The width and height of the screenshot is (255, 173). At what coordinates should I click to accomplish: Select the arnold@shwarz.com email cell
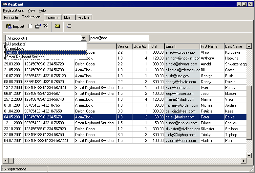pyautogui.click(x=182, y=64)
